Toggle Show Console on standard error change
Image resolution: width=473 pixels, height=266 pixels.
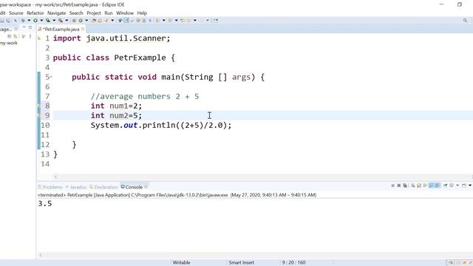437,185
